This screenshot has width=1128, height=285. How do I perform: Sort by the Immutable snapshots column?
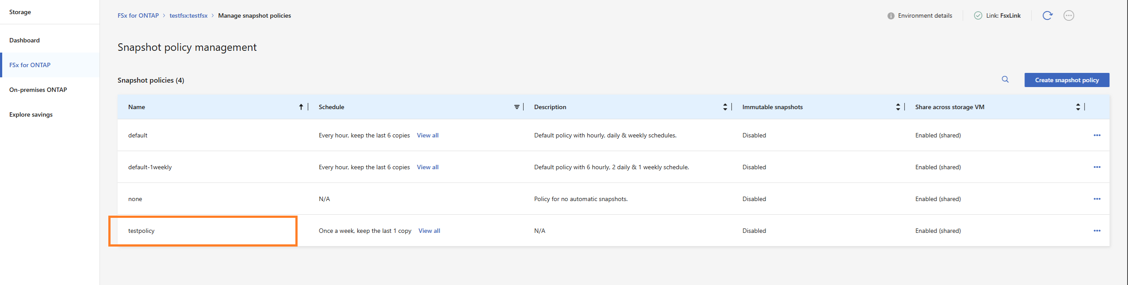[x=898, y=107]
